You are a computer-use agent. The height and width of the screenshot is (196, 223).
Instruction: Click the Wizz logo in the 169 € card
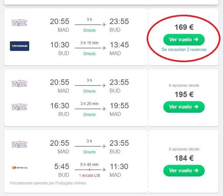click(19, 23)
